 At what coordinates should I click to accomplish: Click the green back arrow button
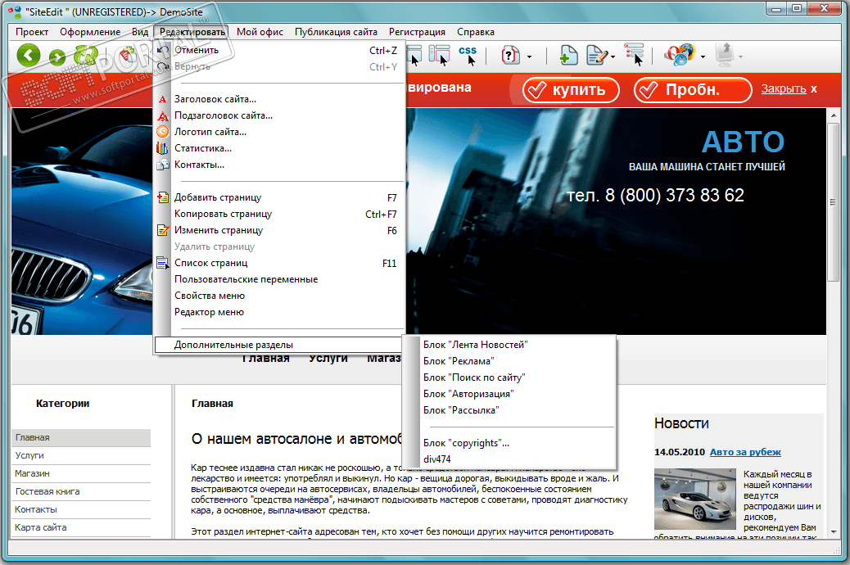[29, 56]
